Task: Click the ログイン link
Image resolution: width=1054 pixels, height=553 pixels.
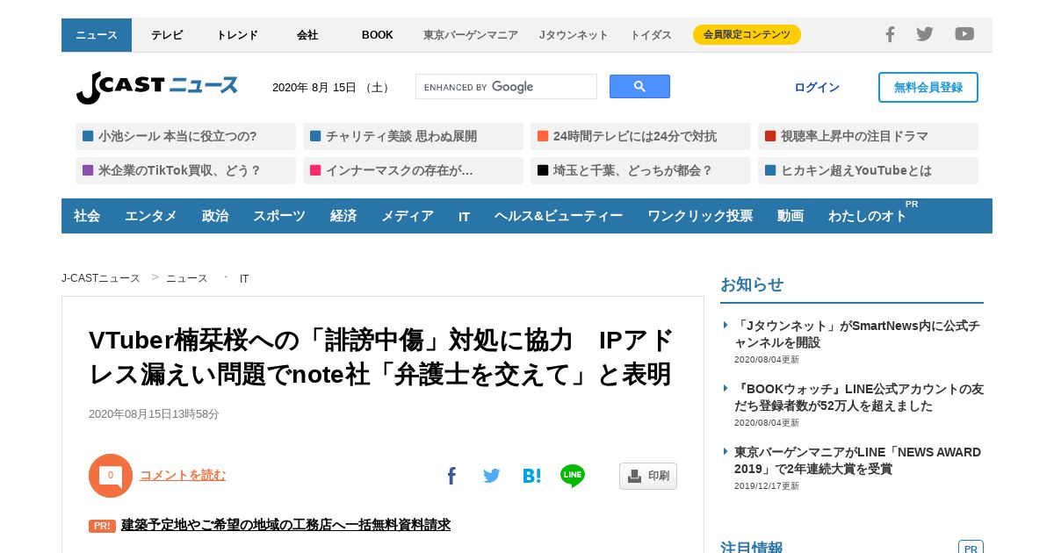Action: 817,87
